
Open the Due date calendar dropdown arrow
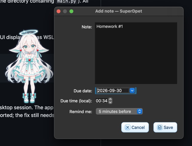[x=132, y=91]
